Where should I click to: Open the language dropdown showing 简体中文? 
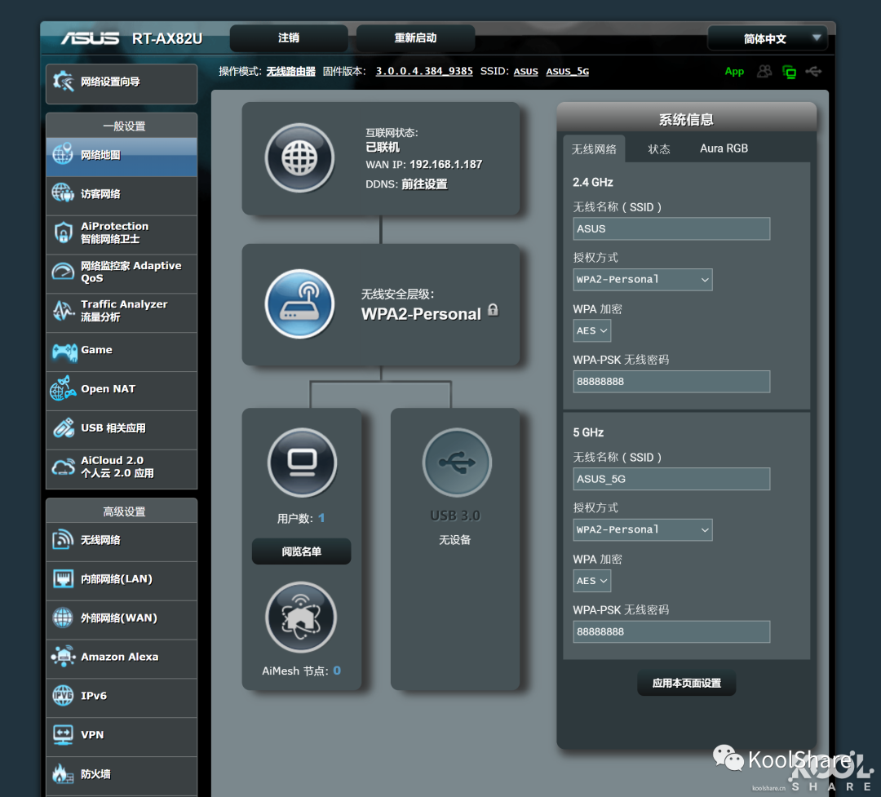[768, 38]
